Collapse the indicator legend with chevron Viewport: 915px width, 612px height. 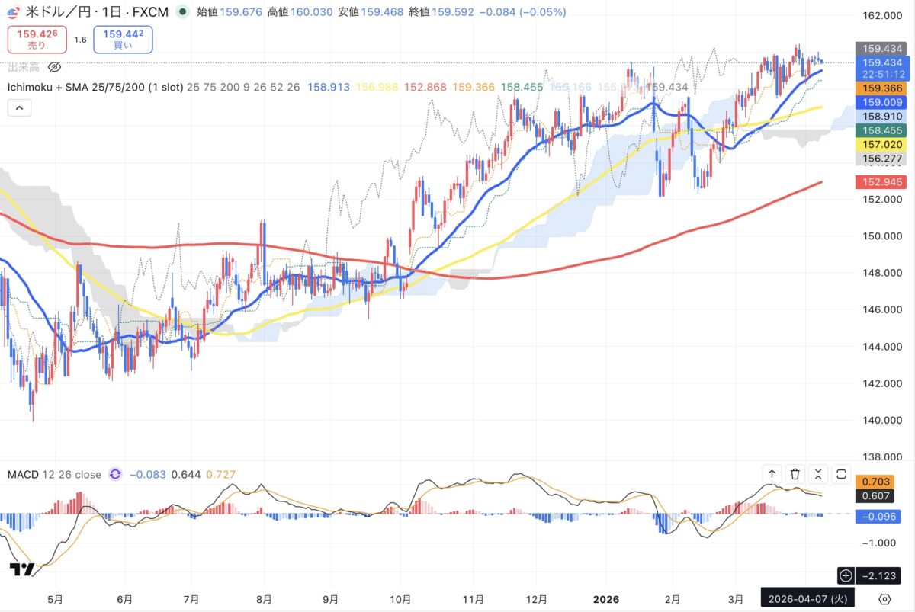point(19,108)
